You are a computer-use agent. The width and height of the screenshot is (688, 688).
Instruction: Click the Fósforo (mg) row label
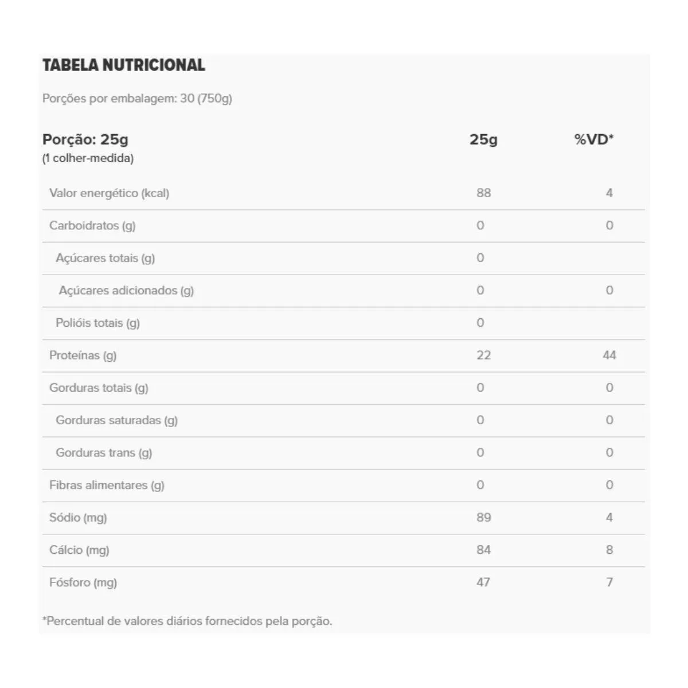tap(83, 583)
